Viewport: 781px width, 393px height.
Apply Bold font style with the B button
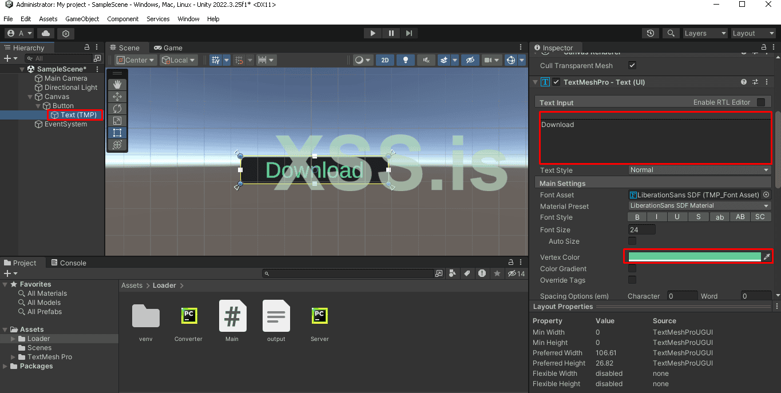pos(636,217)
